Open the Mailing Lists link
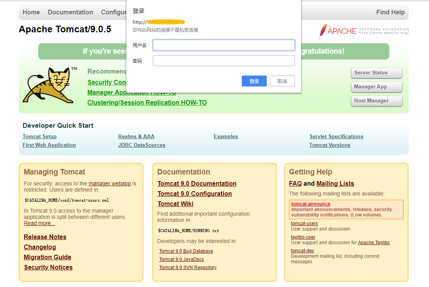 (335, 184)
